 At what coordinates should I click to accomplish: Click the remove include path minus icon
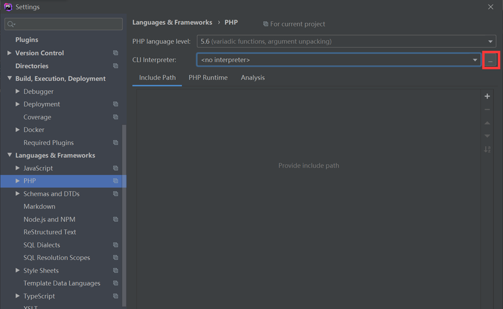[488, 110]
